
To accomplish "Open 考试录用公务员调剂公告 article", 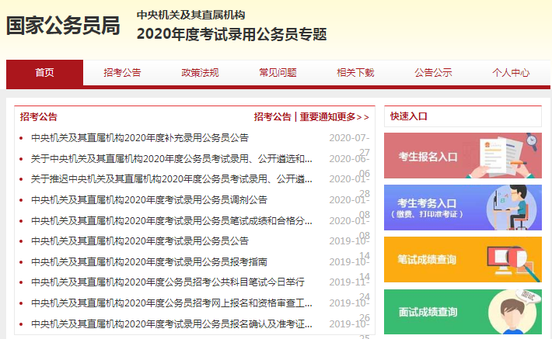I will (x=149, y=200).
